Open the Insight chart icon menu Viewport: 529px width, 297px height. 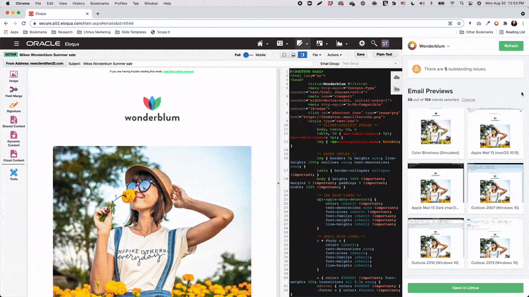pyautogui.click(x=339, y=43)
